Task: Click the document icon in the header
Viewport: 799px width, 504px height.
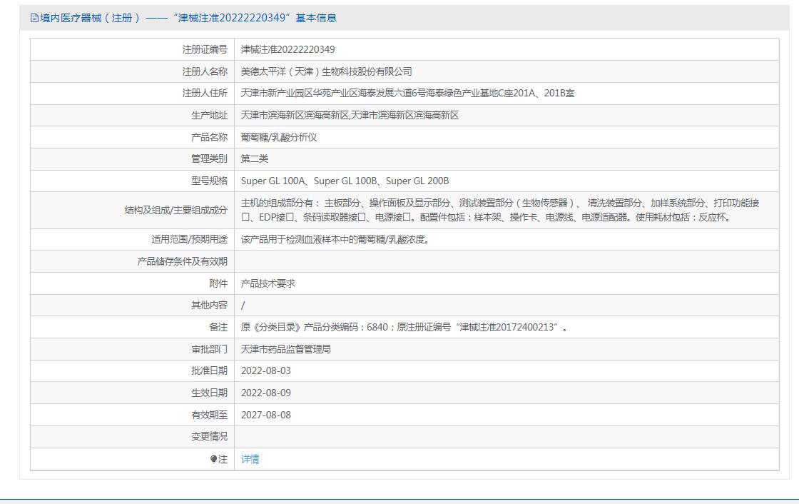Action: pyautogui.click(x=34, y=18)
